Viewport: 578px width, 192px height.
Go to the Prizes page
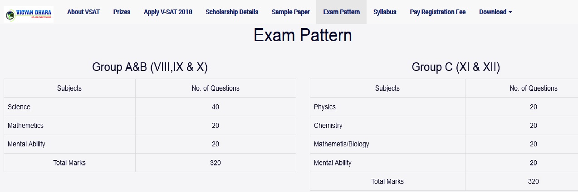pos(122,12)
